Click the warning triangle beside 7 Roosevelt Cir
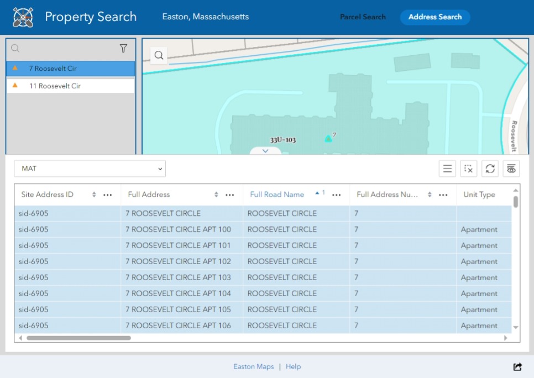The image size is (534, 378). click(14, 69)
